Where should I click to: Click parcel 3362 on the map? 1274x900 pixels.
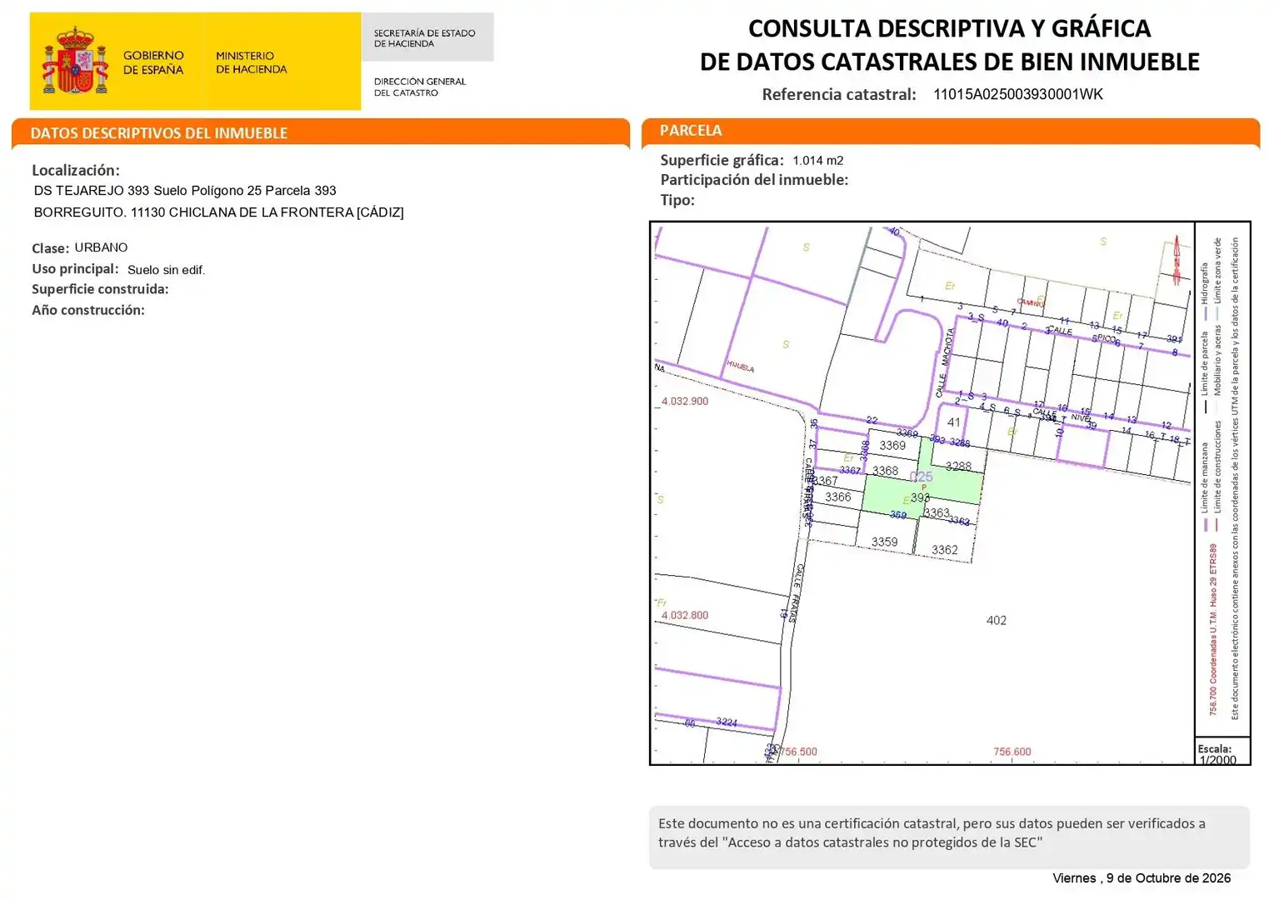(x=944, y=550)
